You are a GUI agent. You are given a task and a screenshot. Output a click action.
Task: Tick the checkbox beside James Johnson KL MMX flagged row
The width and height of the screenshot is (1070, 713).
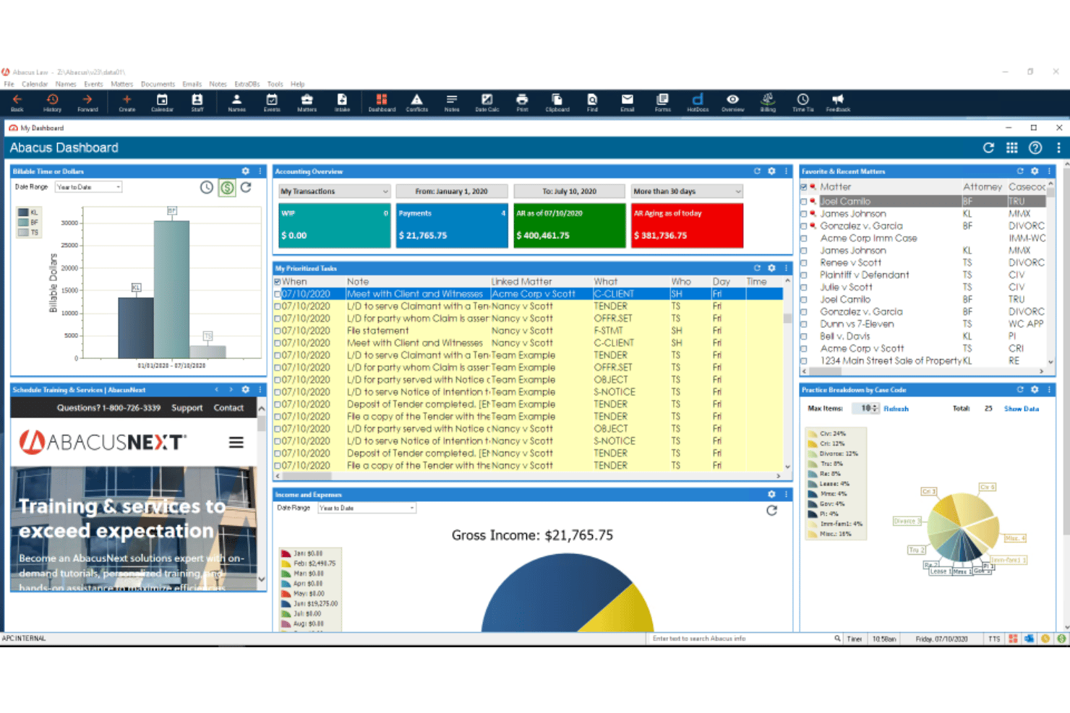[804, 214]
